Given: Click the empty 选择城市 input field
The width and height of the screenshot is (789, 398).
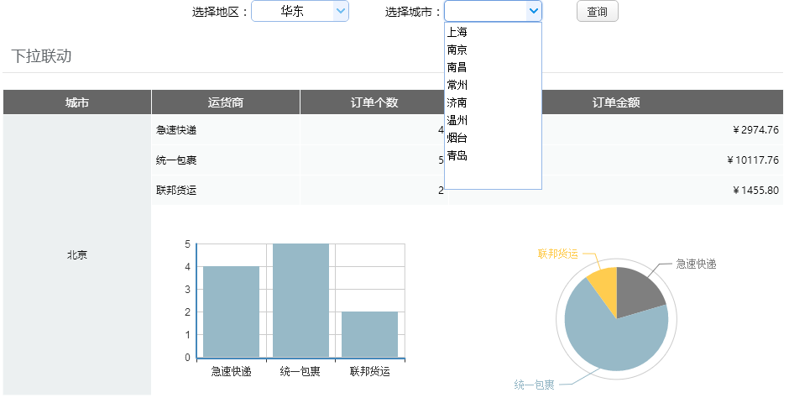Looking at the screenshot, I should (x=486, y=11).
